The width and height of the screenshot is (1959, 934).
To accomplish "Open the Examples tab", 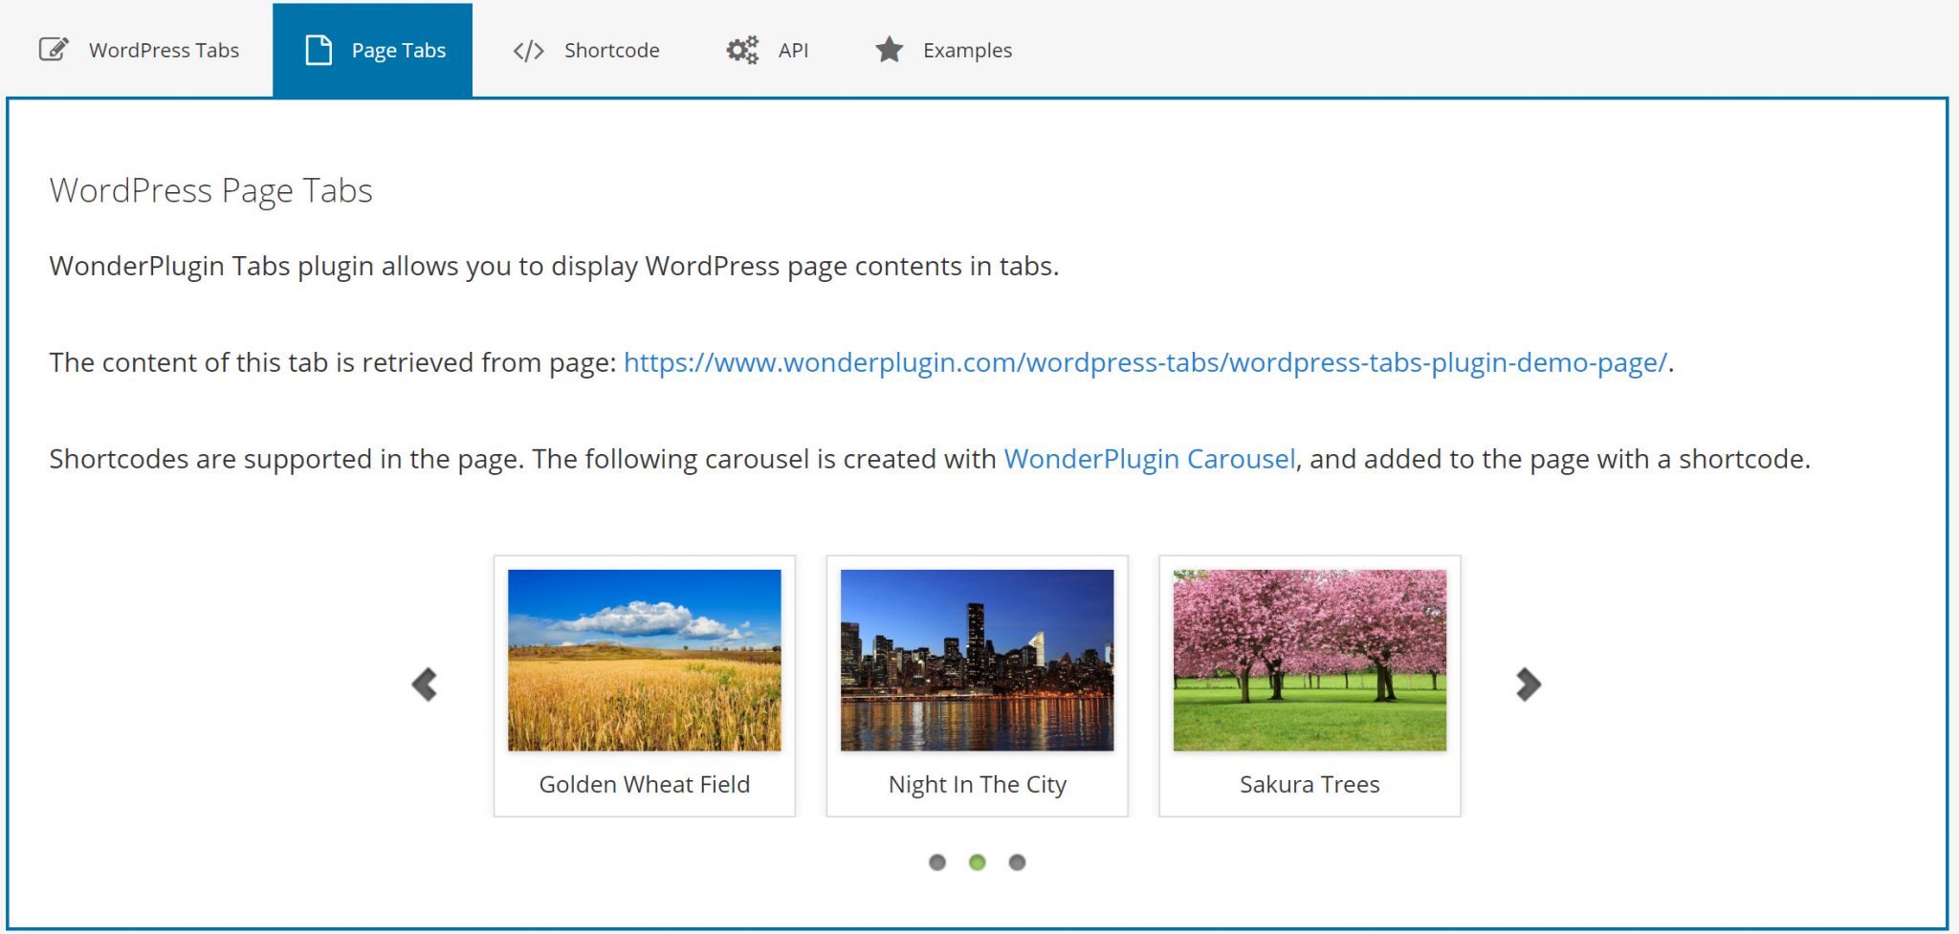I will click(967, 51).
